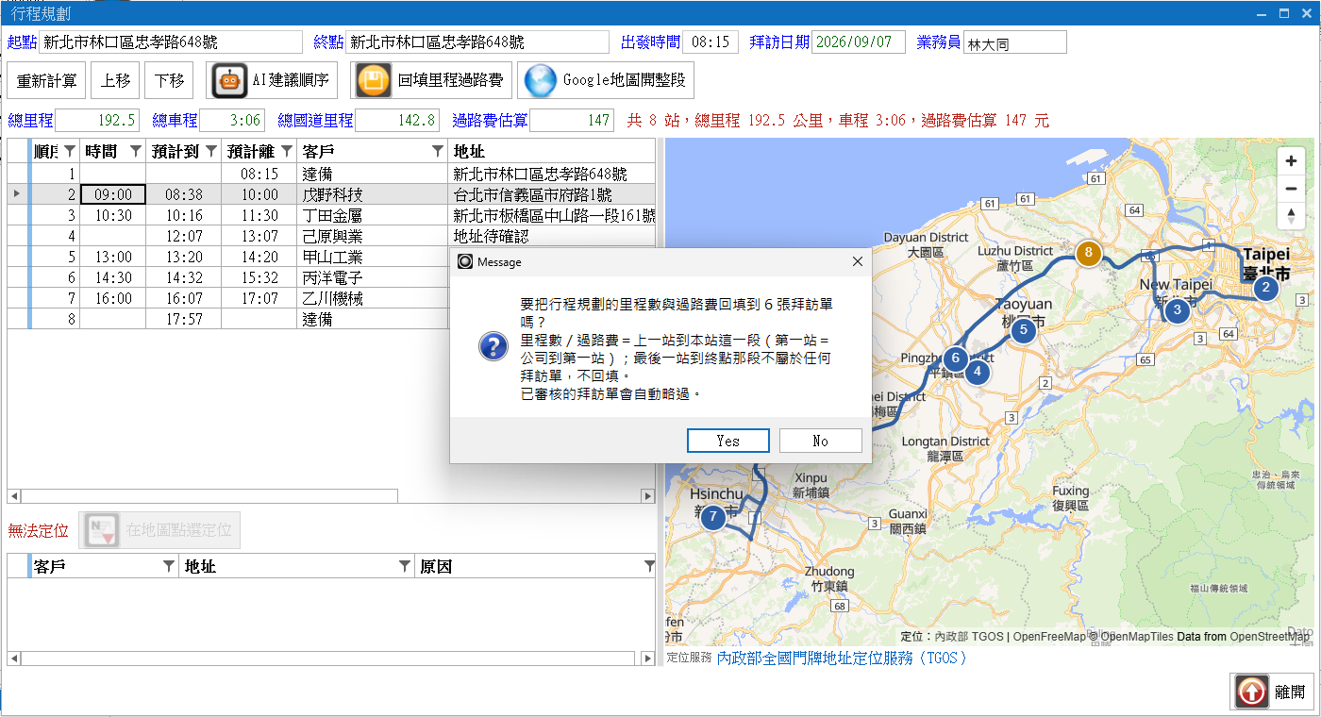Click the 離開 exit arrow icon
This screenshot has width=1321, height=717.
click(x=1252, y=692)
